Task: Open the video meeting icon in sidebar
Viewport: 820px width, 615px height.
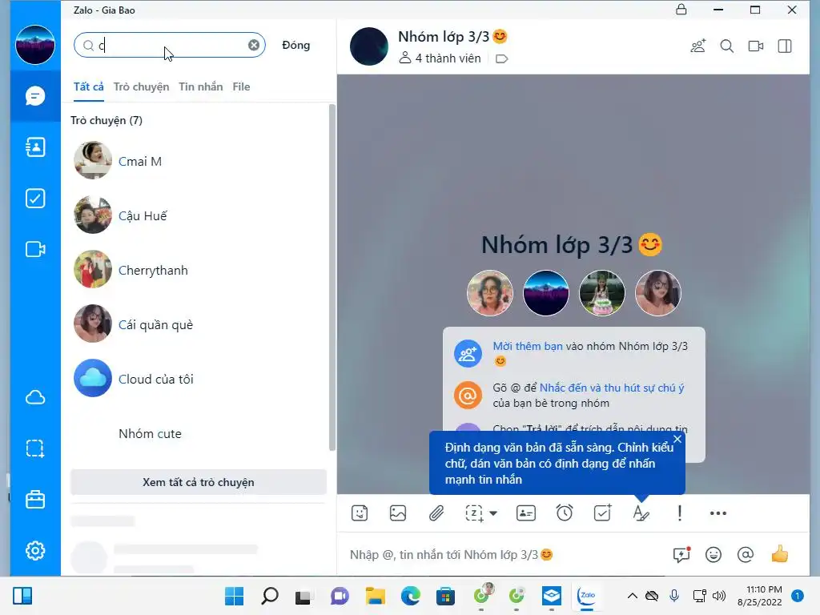Action: (x=35, y=249)
